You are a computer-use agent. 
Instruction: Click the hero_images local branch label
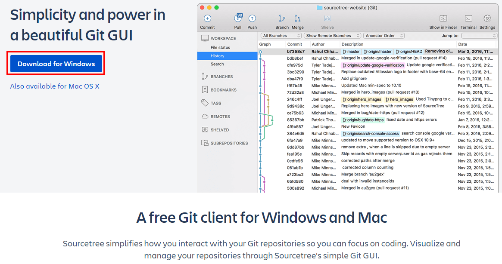pos(399,99)
